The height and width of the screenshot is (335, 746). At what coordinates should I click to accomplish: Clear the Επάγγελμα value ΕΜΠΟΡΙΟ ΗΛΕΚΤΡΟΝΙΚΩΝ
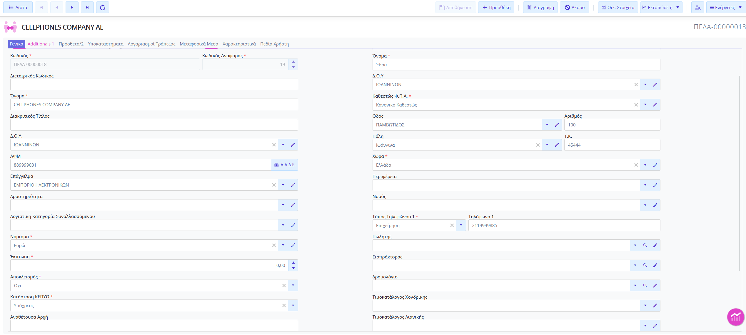click(274, 185)
